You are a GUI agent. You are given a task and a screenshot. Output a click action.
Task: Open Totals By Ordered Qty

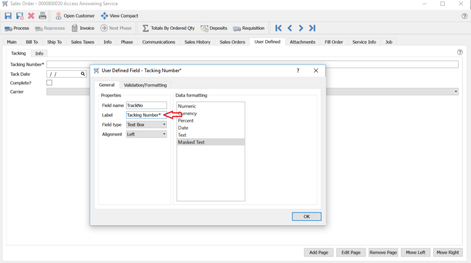(169, 28)
